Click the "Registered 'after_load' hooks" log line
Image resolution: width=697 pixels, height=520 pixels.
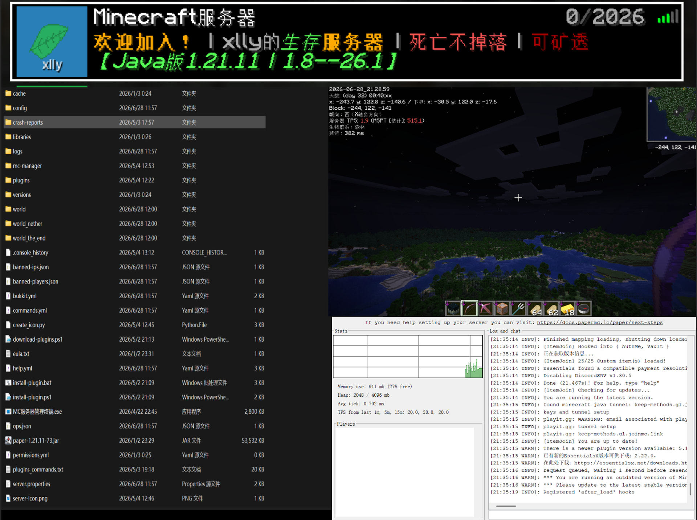pos(562,492)
